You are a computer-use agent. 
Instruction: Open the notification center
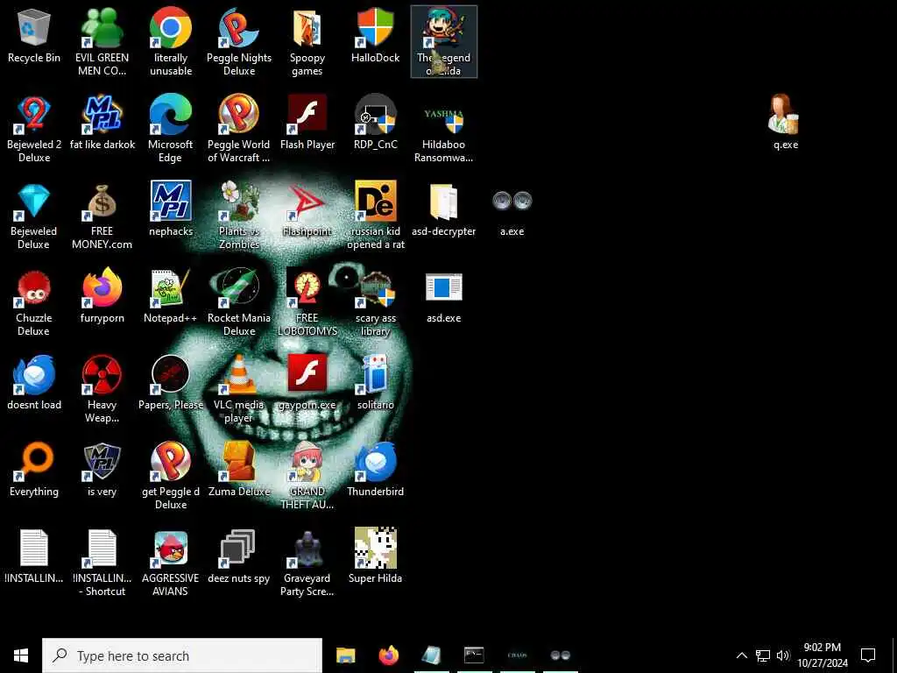868,655
